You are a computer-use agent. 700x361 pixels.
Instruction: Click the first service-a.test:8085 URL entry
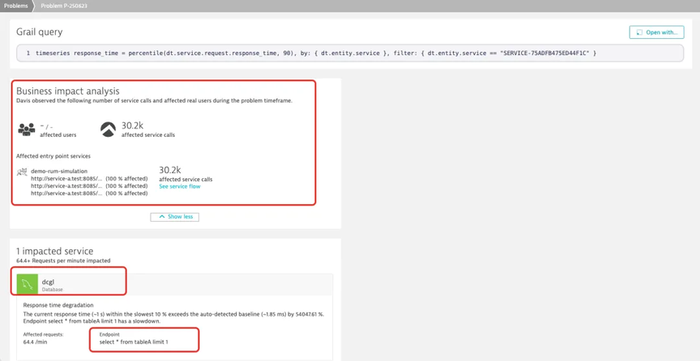pos(67,179)
